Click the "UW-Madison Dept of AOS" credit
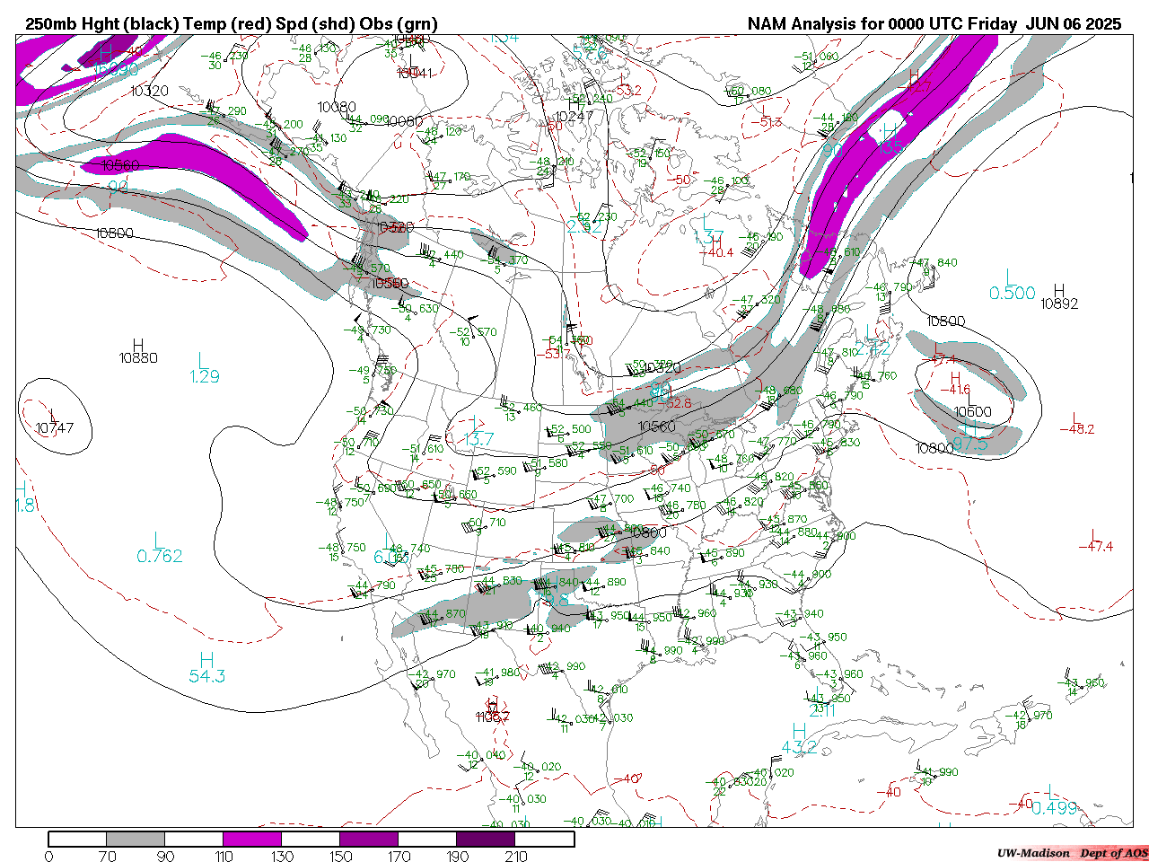This screenshot has height=862, width=1149. pyautogui.click(x=1072, y=853)
